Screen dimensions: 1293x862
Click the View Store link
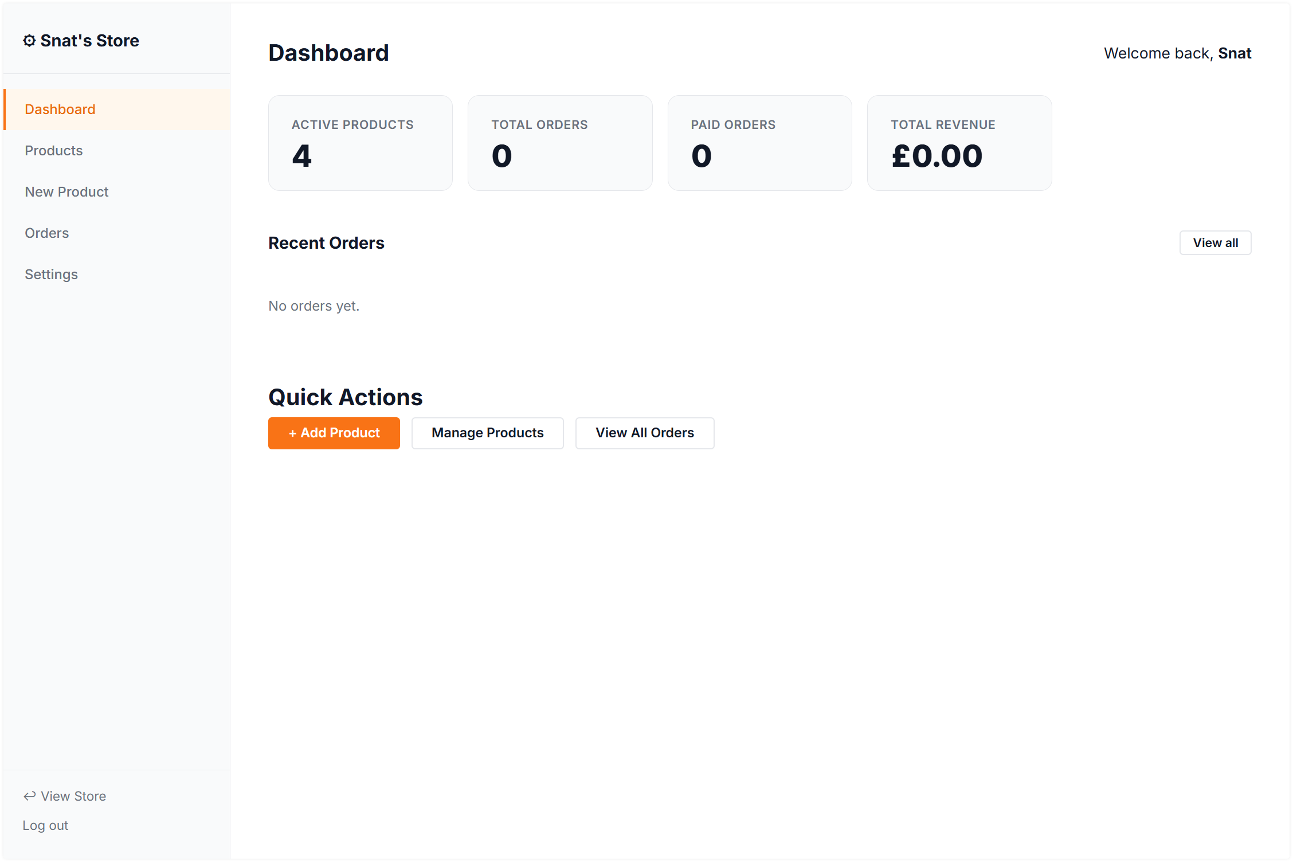[73, 796]
